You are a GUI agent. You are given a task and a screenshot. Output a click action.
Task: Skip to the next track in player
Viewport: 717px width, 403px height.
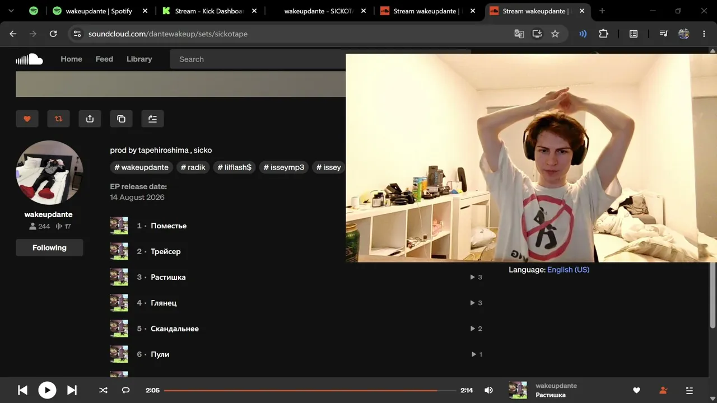coord(72,390)
